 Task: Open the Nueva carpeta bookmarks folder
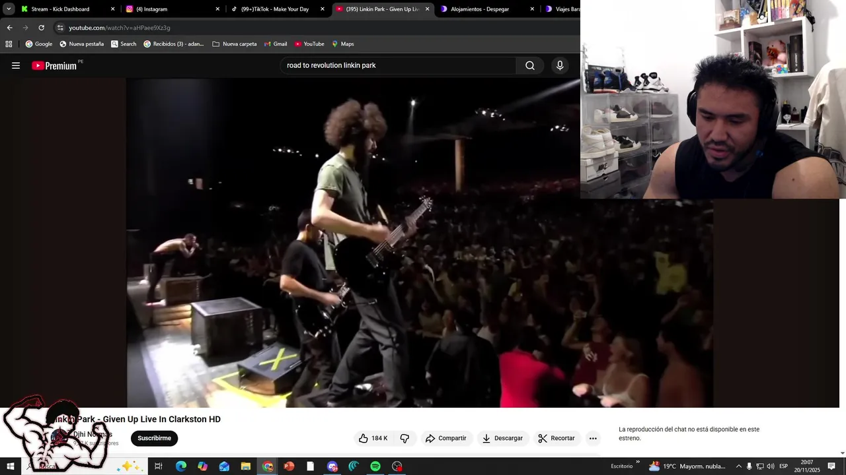pos(235,44)
